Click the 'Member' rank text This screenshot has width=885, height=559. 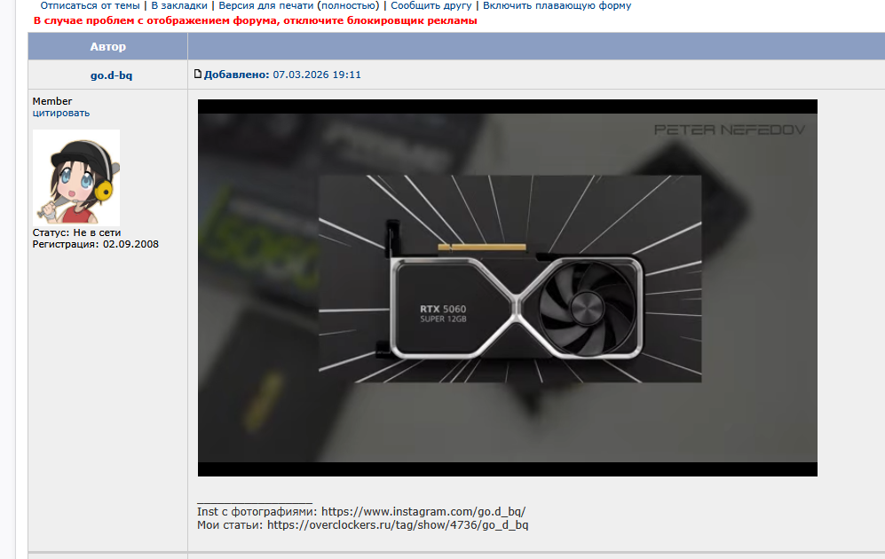click(x=51, y=101)
